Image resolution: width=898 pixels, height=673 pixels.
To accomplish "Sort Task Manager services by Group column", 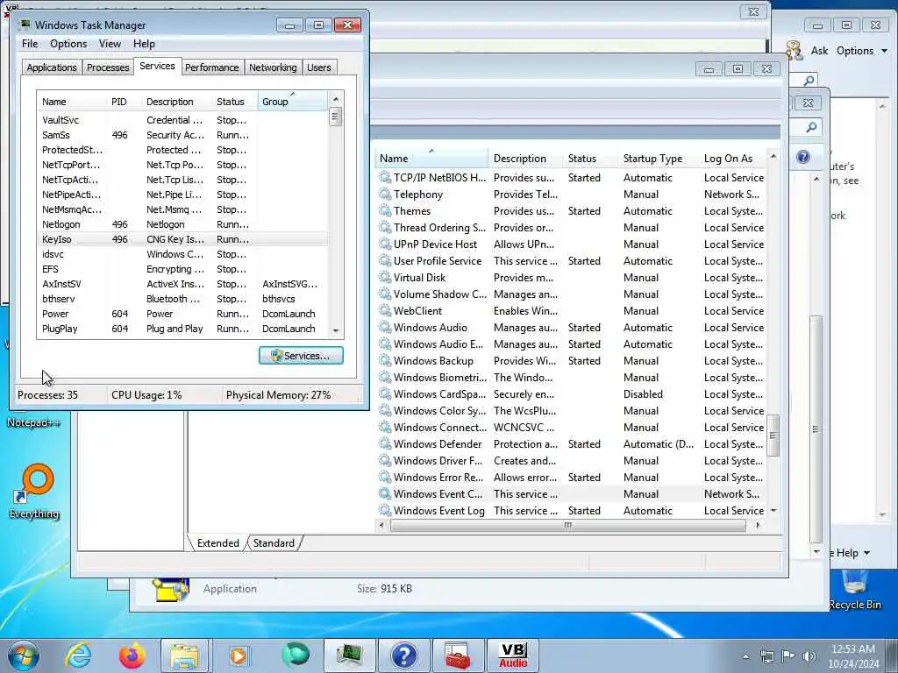I will (x=293, y=102).
